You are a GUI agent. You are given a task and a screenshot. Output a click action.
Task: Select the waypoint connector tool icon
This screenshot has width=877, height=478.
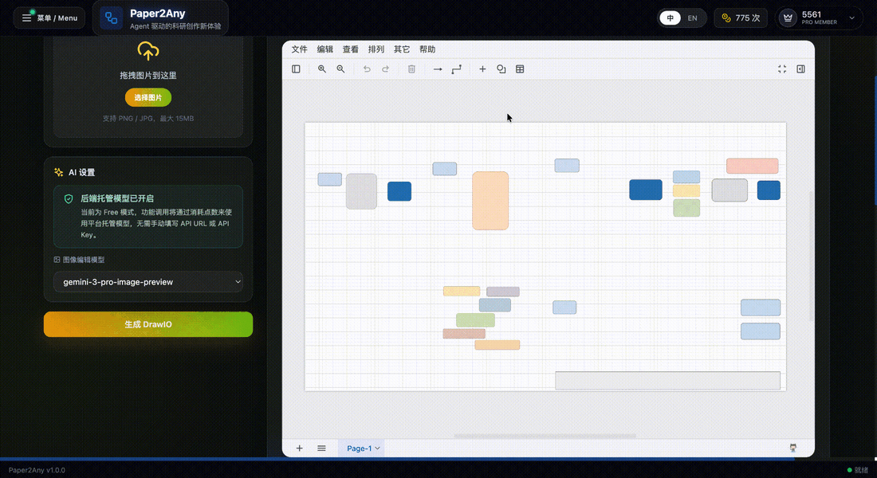point(456,69)
